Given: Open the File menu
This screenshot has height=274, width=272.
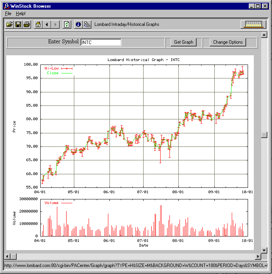Looking at the screenshot, I should pos(8,14).
